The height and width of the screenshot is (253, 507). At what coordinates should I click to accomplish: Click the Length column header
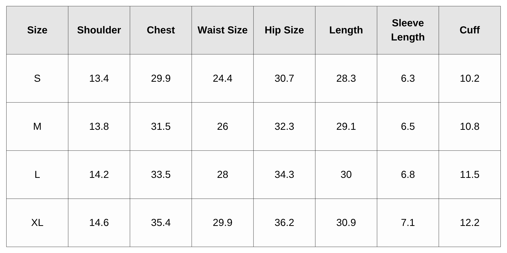tap(346, 30)
